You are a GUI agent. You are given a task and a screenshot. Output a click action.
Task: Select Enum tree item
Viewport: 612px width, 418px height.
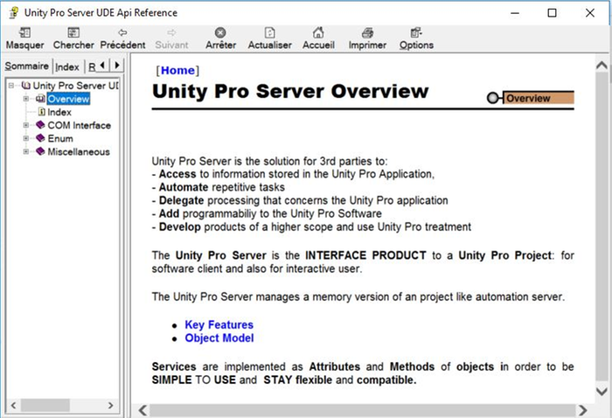coord(60,138)
